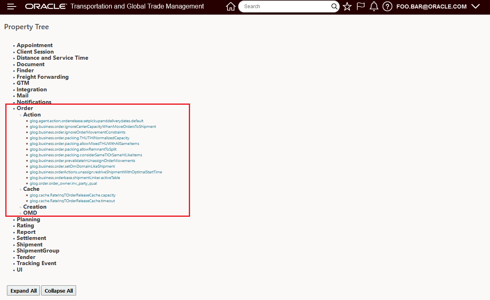Expand the Shipment node
The image size is (490, 300).
29,244
